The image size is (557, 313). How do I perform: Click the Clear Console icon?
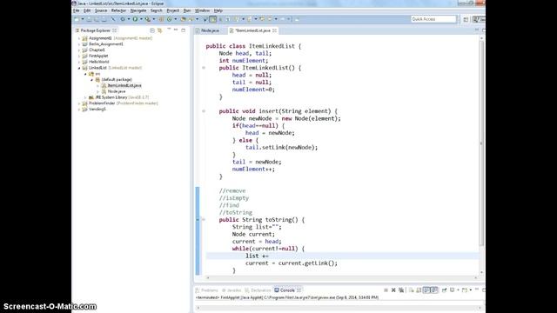point(411,290)
